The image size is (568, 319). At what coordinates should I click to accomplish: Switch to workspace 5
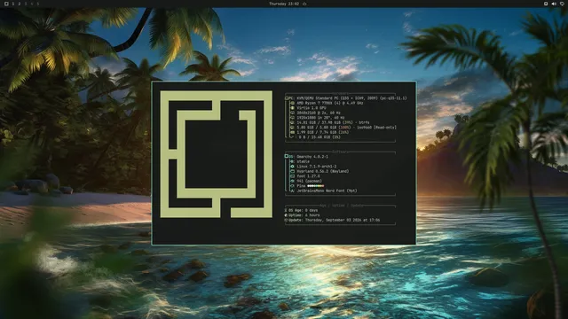37,4
